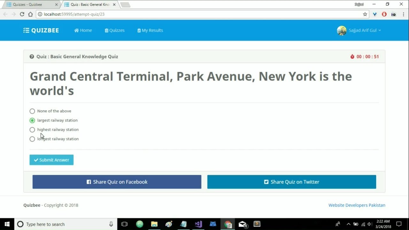The width and height of the screenshot is (409, 230).
Task: Click the browser forward arrow
Action: point(13,14)
